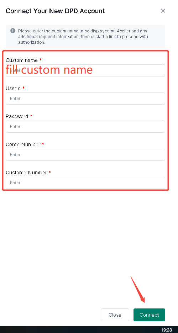Click the Password label text
This screenshot has height=333, width=178.
click(17, 116)
